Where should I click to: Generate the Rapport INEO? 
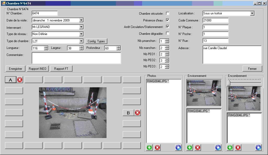(x=37, y=68)
